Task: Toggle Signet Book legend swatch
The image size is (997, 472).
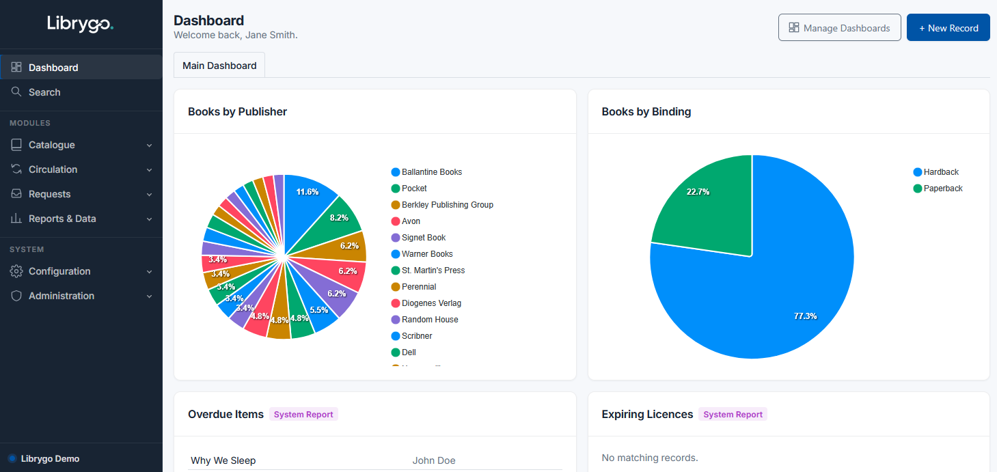Action: [x=395, y=238]
